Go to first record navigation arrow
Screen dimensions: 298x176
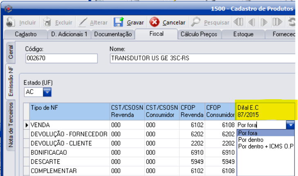238,22
